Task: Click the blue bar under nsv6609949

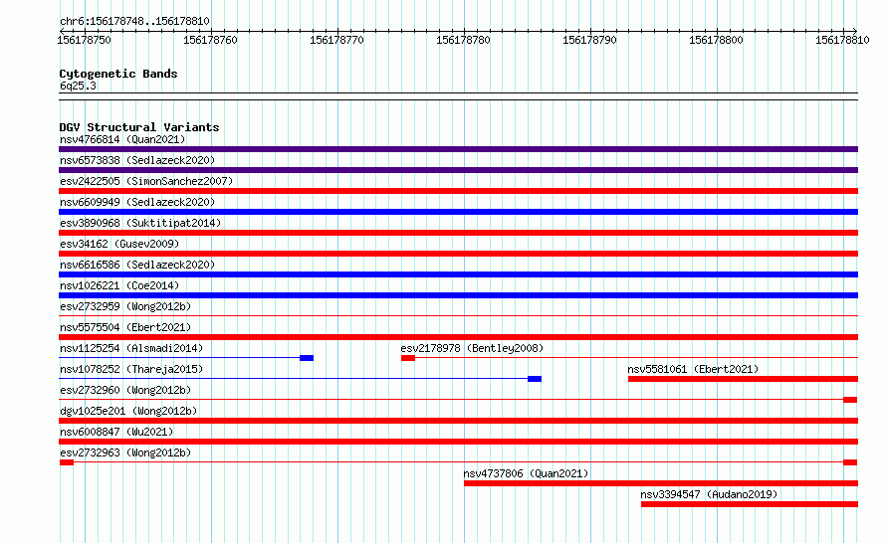Action: (x=458, y=212)
